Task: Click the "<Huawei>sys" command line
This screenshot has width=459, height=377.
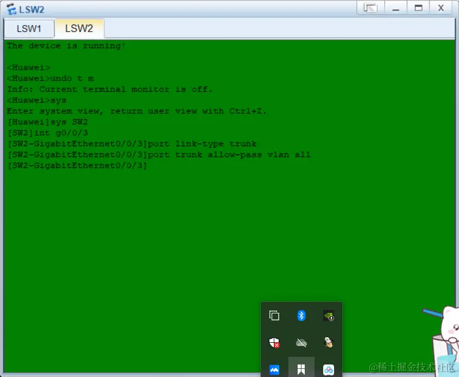Action: pyautogui.click(x=36, y=100)
